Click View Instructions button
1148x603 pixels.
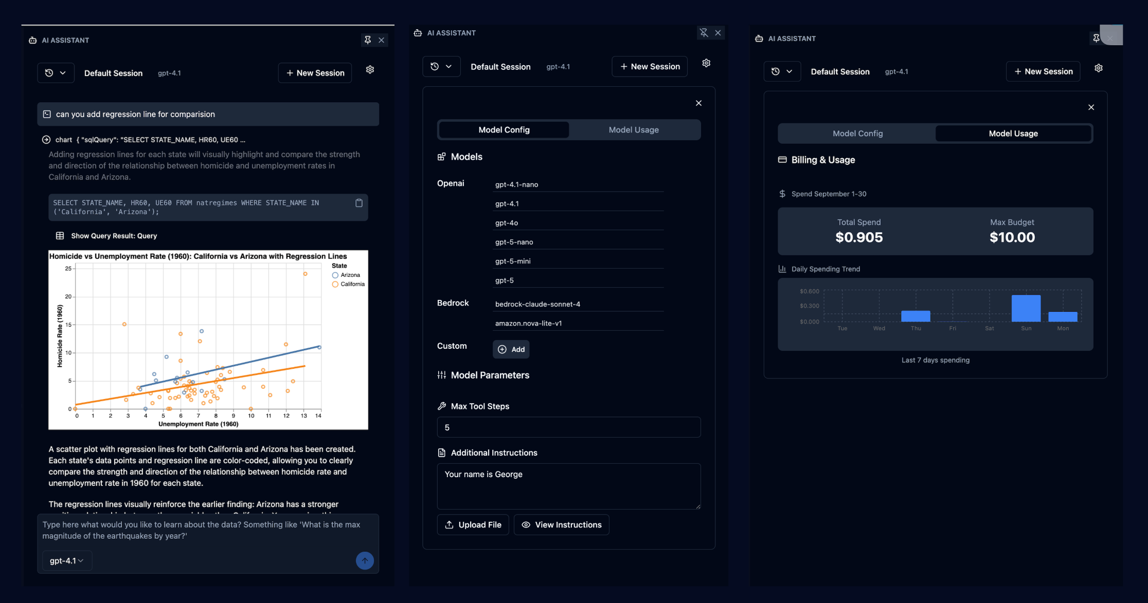click(561, 525)
